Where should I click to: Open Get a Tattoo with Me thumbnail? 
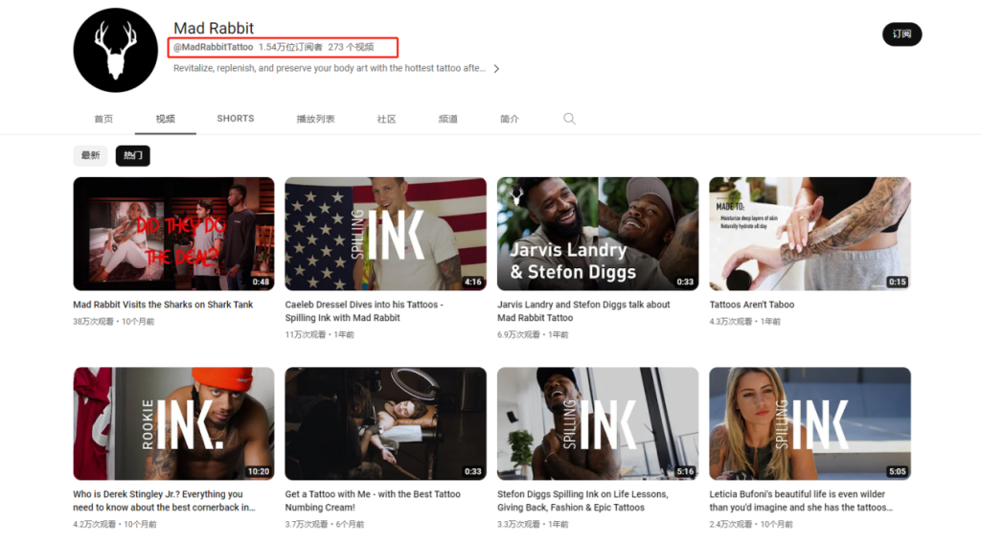[x=385, y=423]
